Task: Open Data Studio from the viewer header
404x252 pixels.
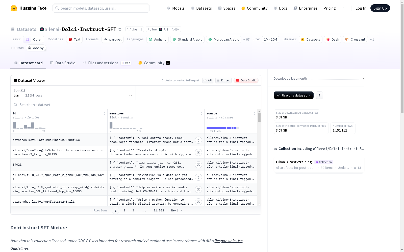Action: [x=246, y=80]
